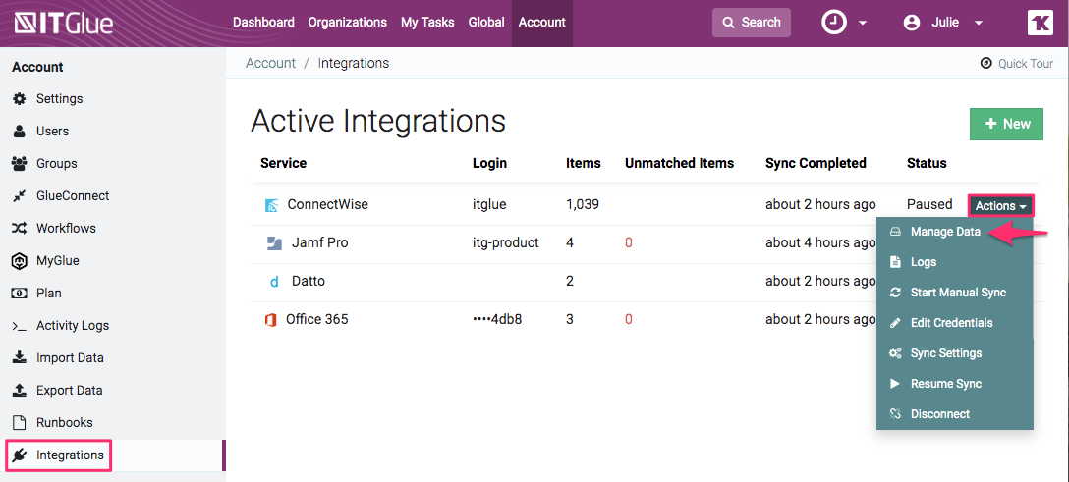This screenshot has width=1069, height=482.
Task: Follow the Account breadcrumb link
Action: (x=270, y=63)
